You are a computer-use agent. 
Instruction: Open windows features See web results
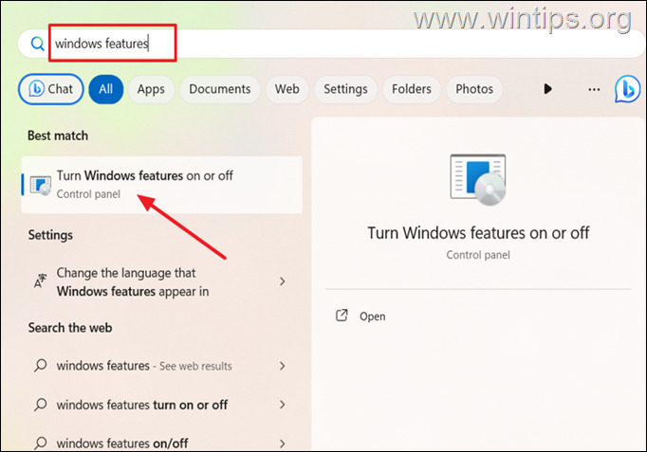click(161, 366)
